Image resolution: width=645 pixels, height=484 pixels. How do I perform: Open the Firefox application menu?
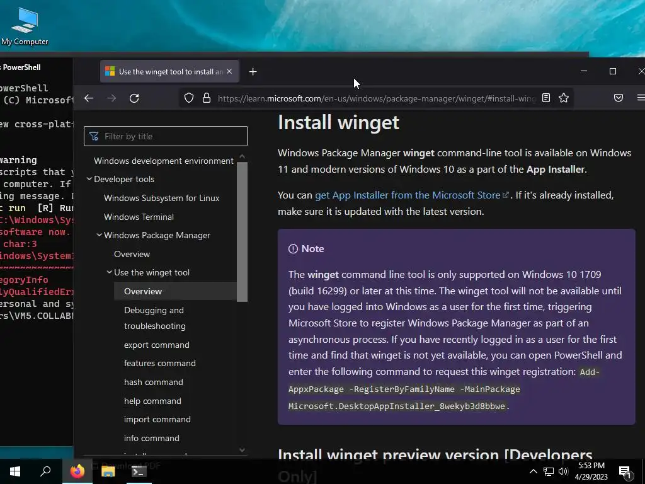coord(641,98)
